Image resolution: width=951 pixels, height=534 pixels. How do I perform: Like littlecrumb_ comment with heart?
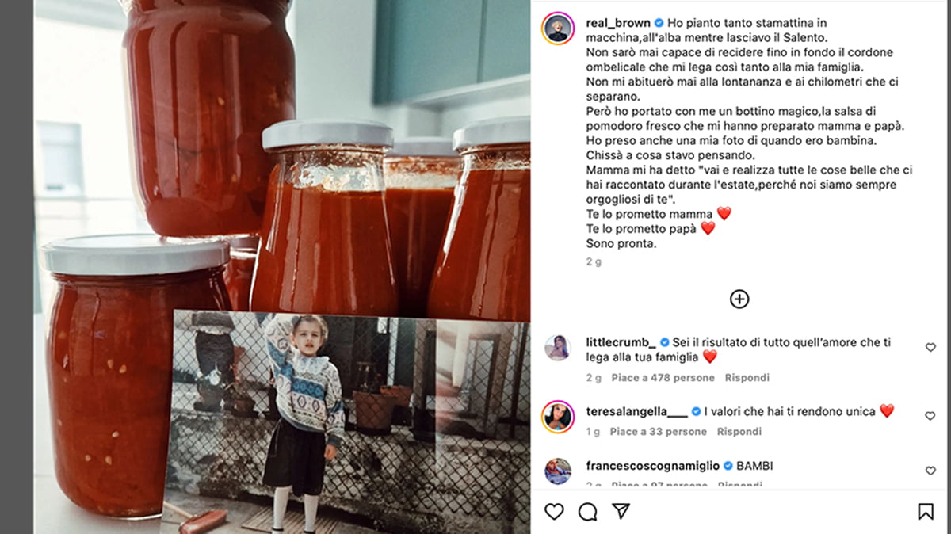coord(930,347)
